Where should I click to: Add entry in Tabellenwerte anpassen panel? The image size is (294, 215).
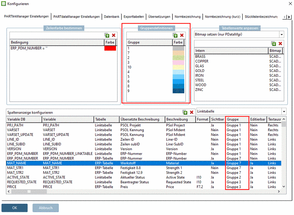click(x=274, y=43)
